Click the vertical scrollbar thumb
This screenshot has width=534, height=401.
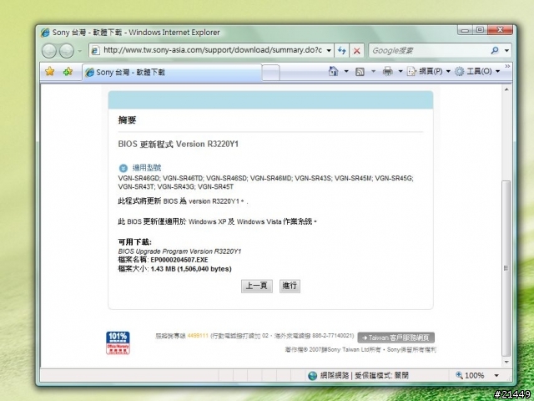tap(506, 268)
